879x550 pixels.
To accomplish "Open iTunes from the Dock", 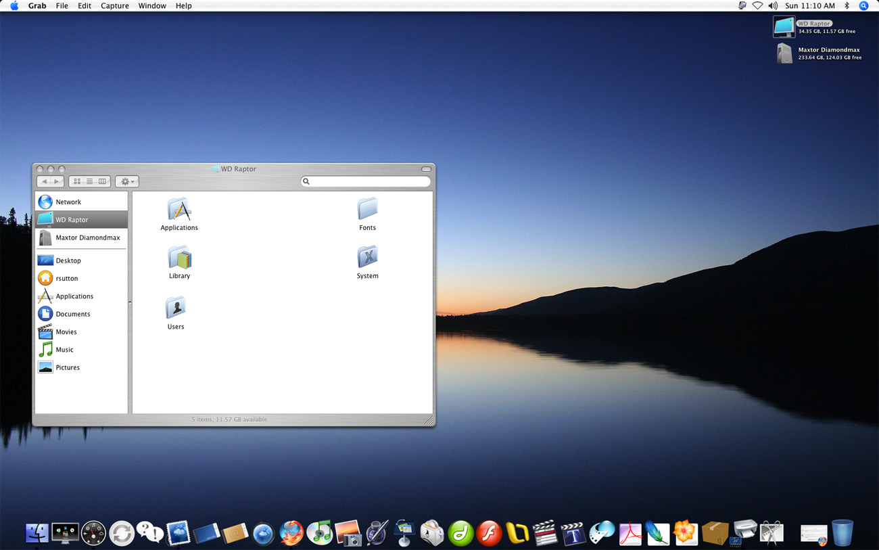I will (320, 532).
